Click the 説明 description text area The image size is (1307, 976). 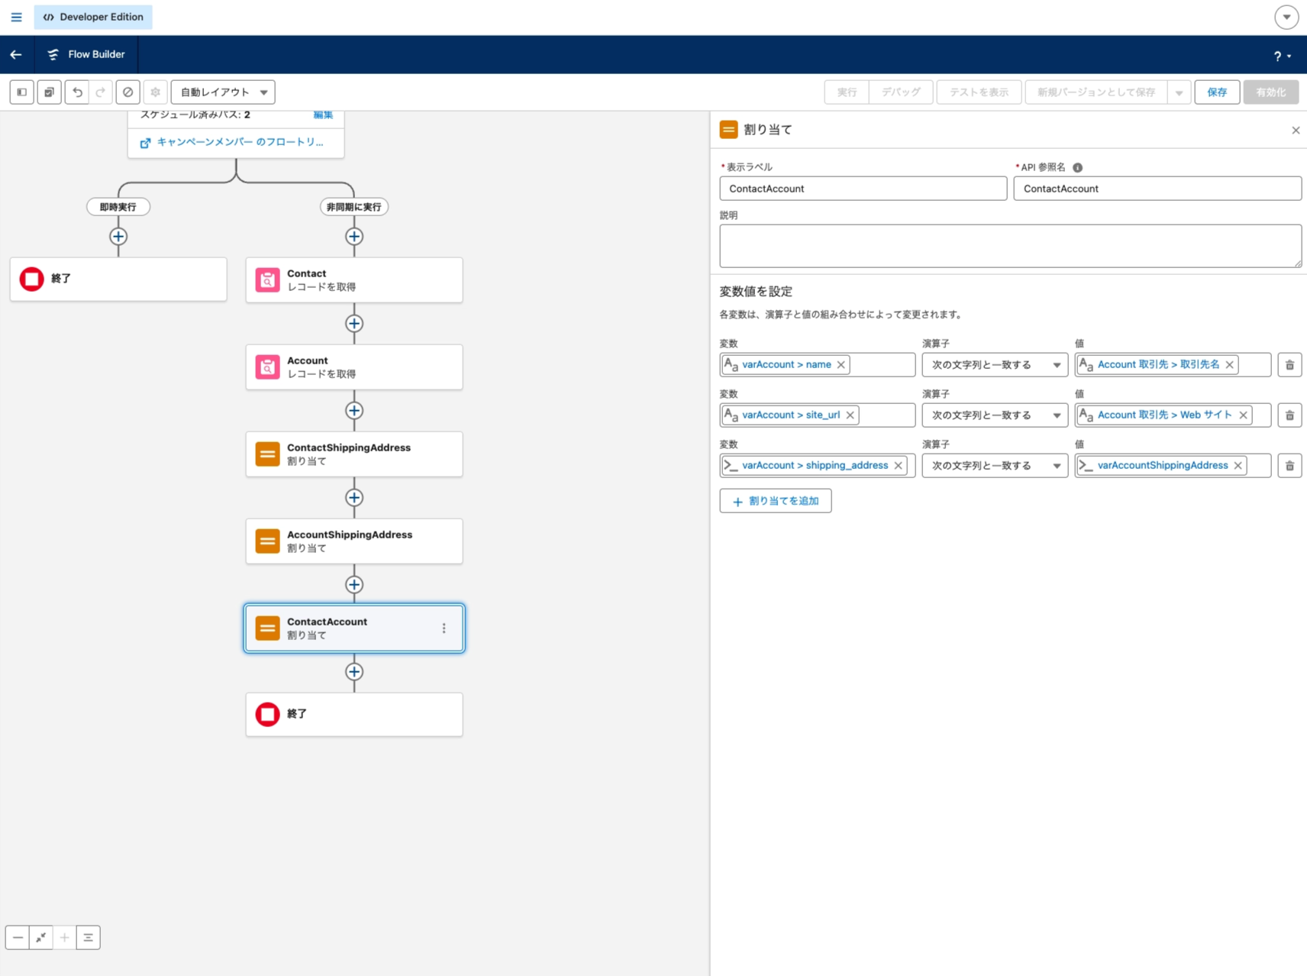[x=1010, y=246]
